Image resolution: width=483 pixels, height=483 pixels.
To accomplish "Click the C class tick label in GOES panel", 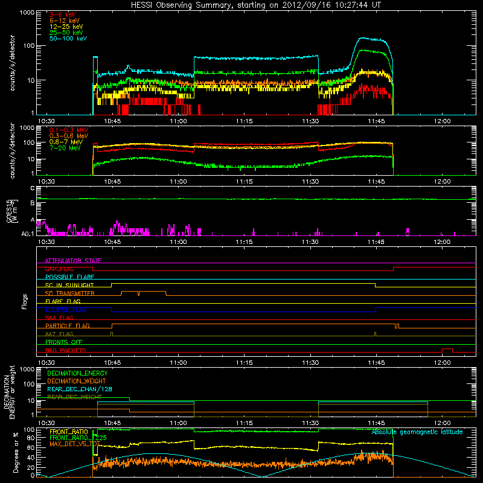I will coord(33,188).
